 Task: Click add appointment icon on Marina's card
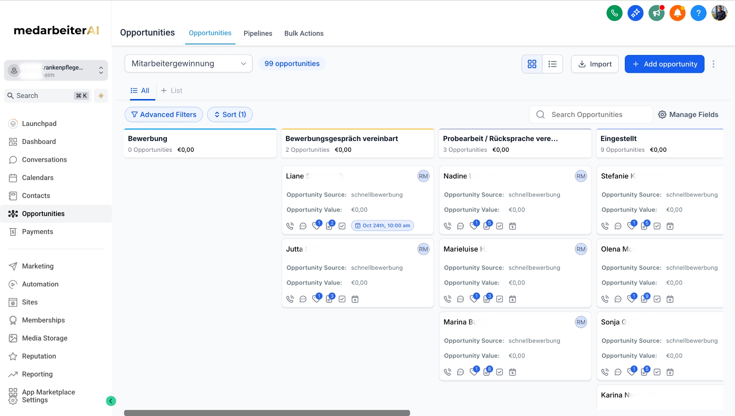tap(512, 372)
